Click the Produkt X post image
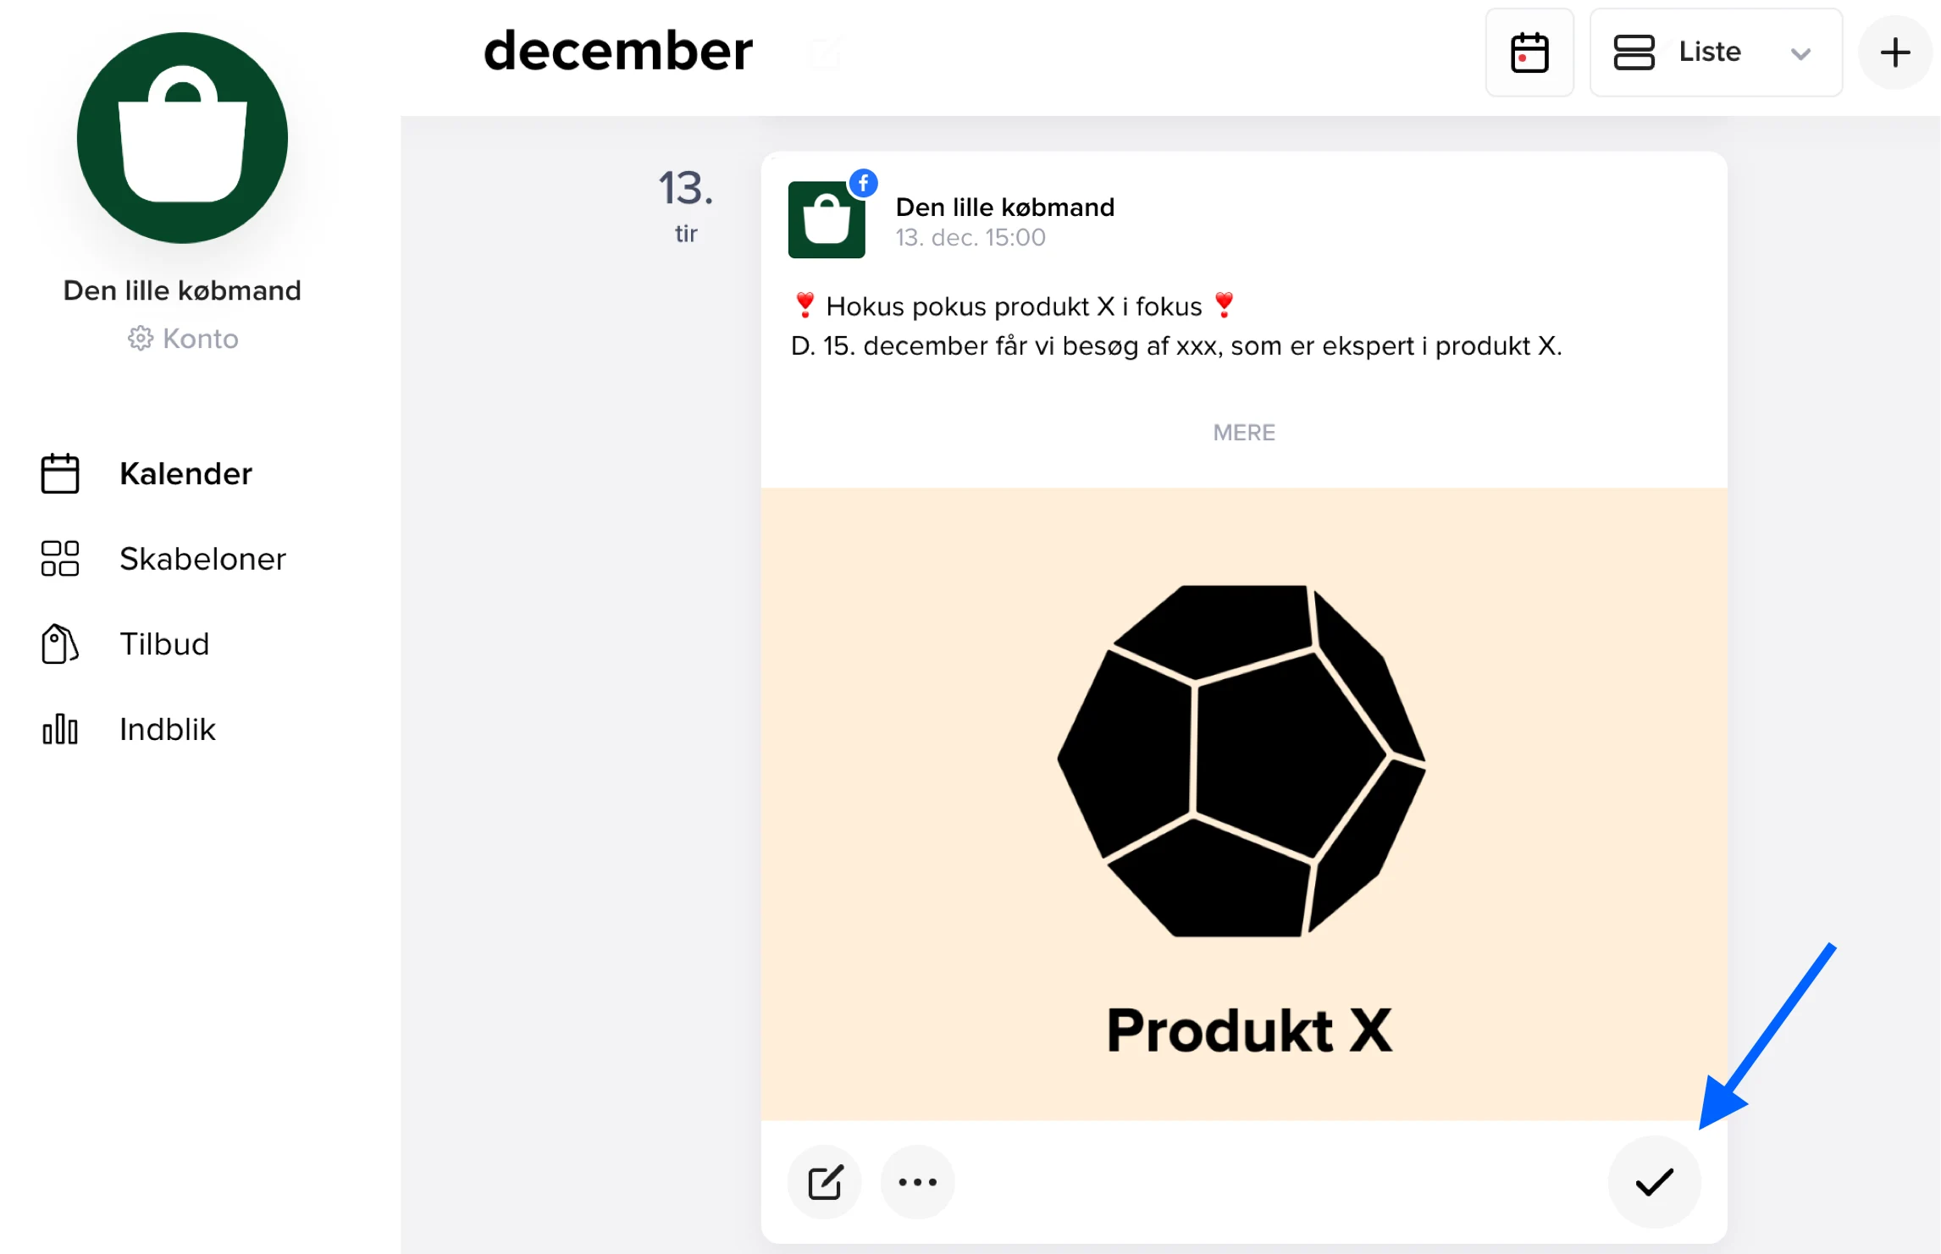 [1243, 803]
